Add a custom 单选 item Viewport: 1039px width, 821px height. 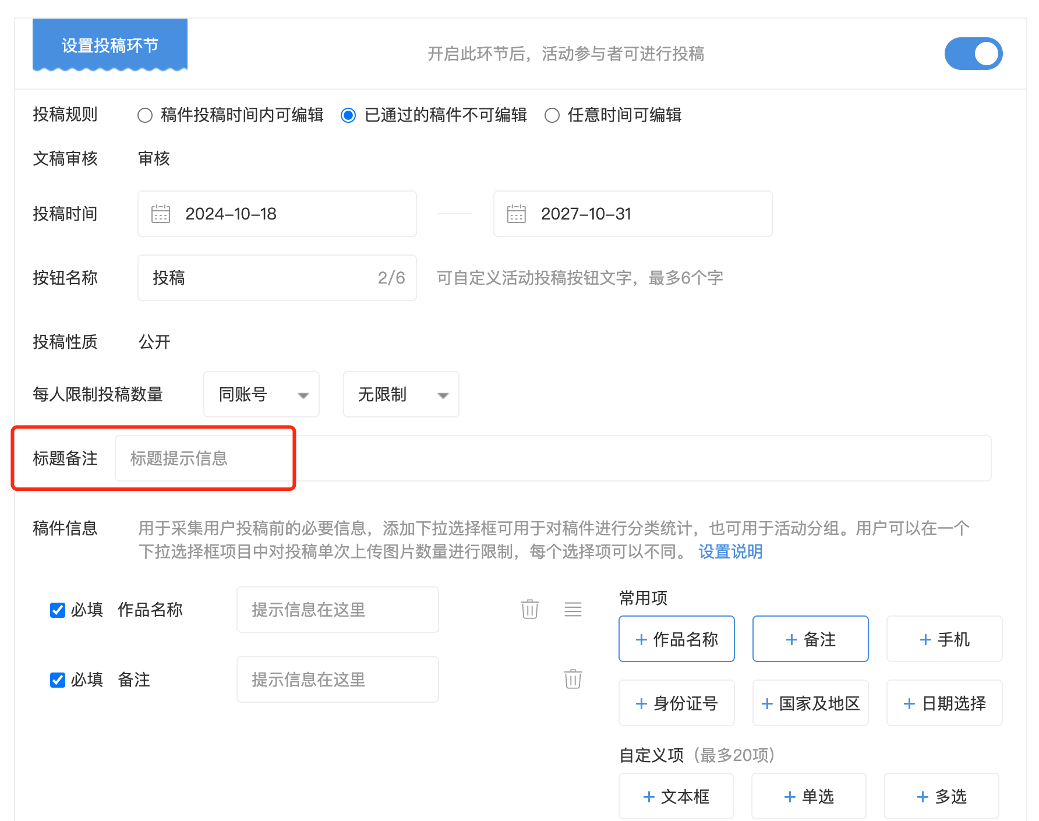[x=808, y=796]
